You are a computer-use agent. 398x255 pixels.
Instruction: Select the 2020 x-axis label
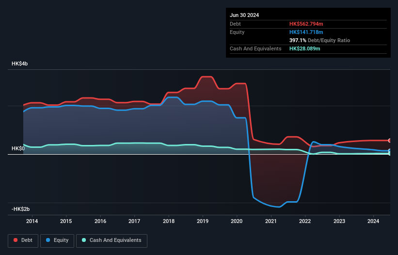click(x=237, y=221)
